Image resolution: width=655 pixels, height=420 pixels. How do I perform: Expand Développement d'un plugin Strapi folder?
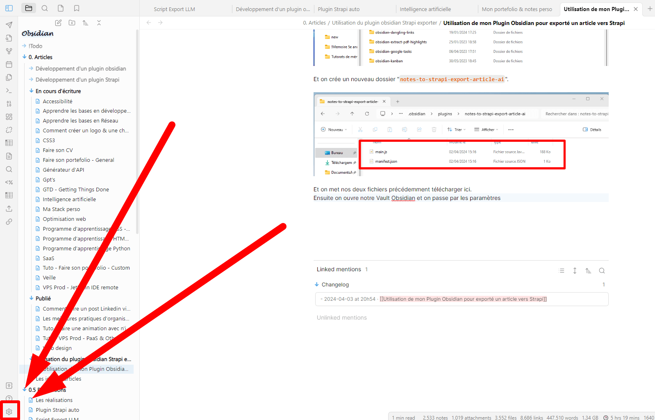pos(77,79)
